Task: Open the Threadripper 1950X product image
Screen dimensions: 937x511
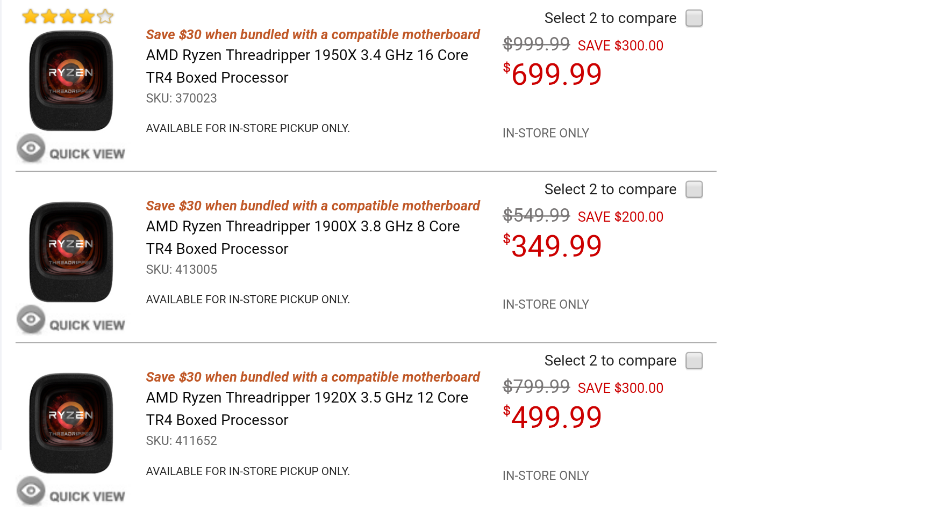Action: (71, 81)
